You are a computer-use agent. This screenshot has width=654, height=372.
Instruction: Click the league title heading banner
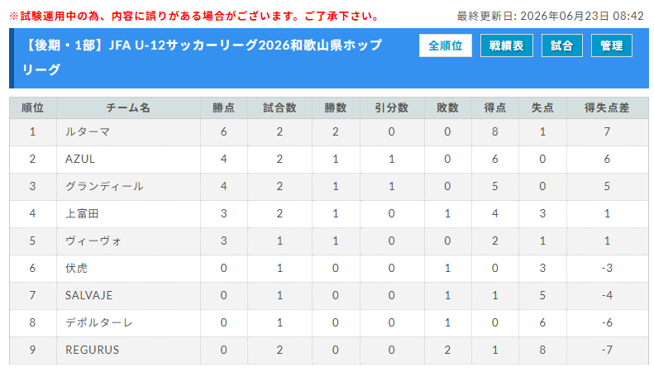(x=203, y=58)
